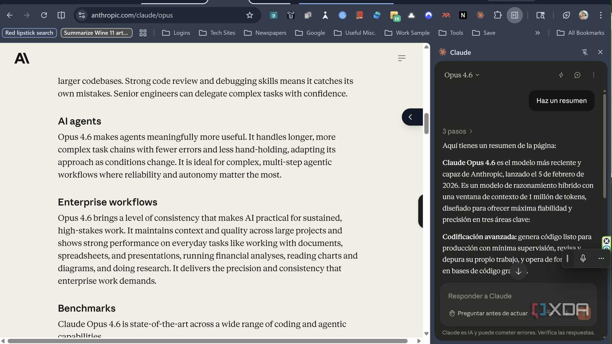Open the cloud-shaped extension

(x=411, y=15)
